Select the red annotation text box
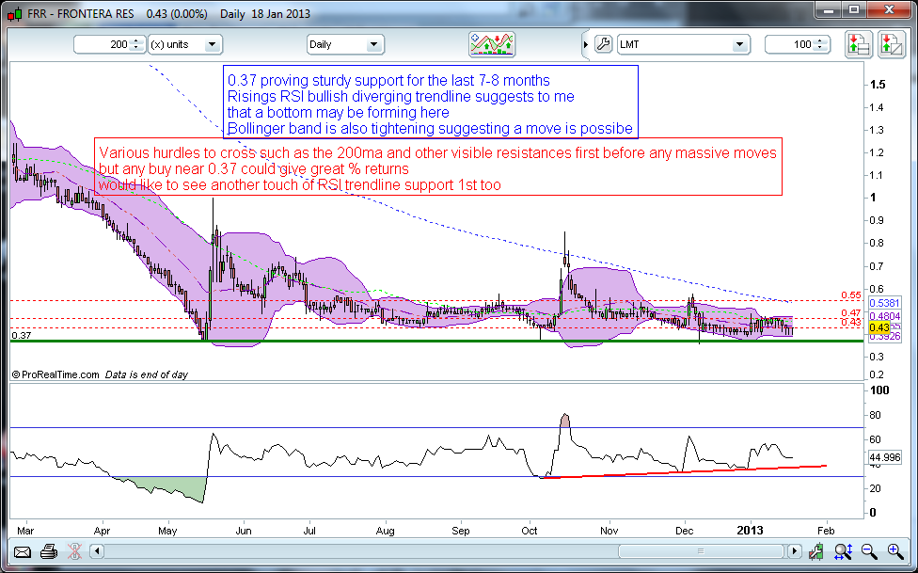This screenshot has width=918, height=573. click(439, 168)
